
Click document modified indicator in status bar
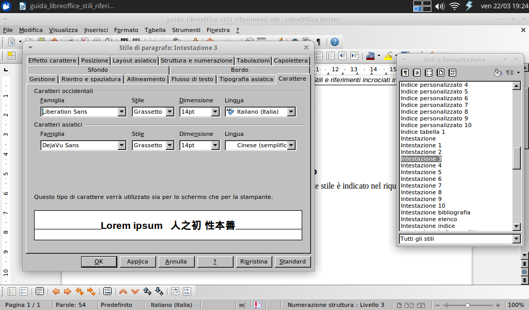257,305
